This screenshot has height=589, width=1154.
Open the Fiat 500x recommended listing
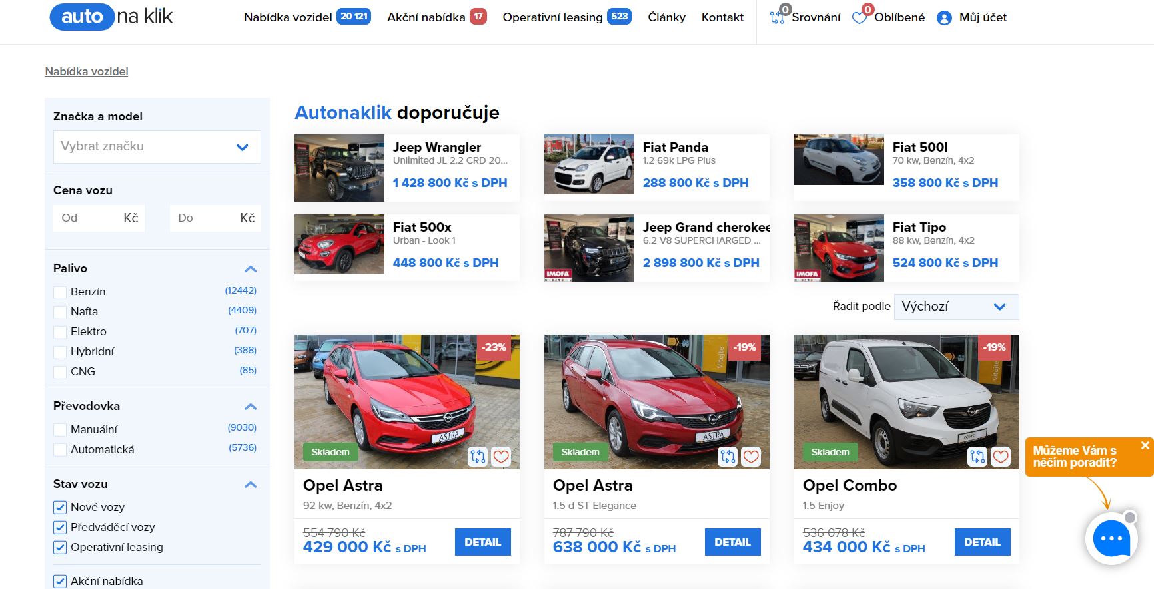[x=407, y=248]
